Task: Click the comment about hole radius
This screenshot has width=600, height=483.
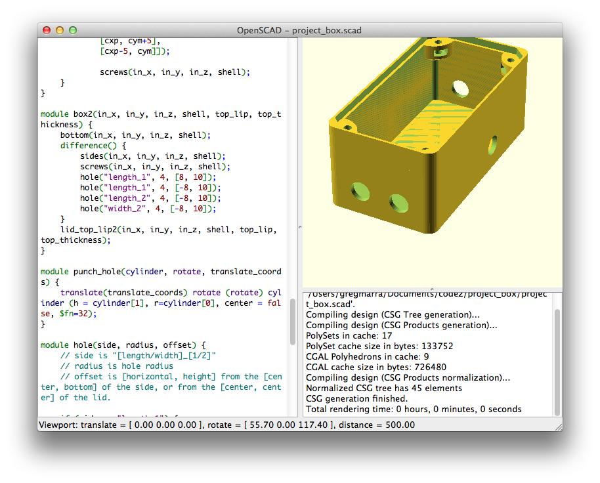Action: coord(118,366)
